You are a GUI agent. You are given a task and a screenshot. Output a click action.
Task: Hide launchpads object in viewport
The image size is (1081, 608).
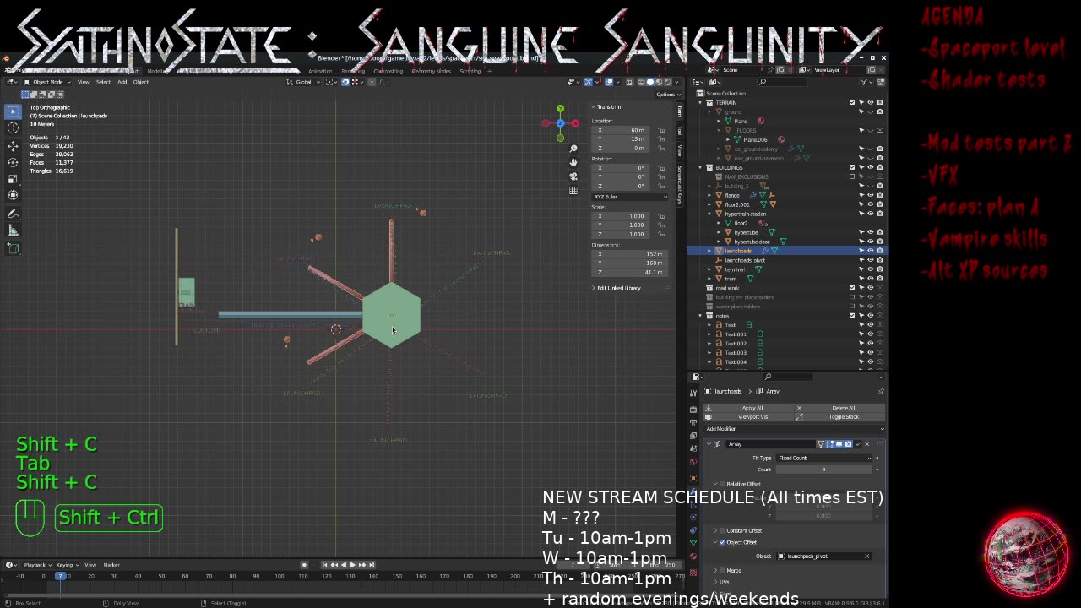pos(871,251)
